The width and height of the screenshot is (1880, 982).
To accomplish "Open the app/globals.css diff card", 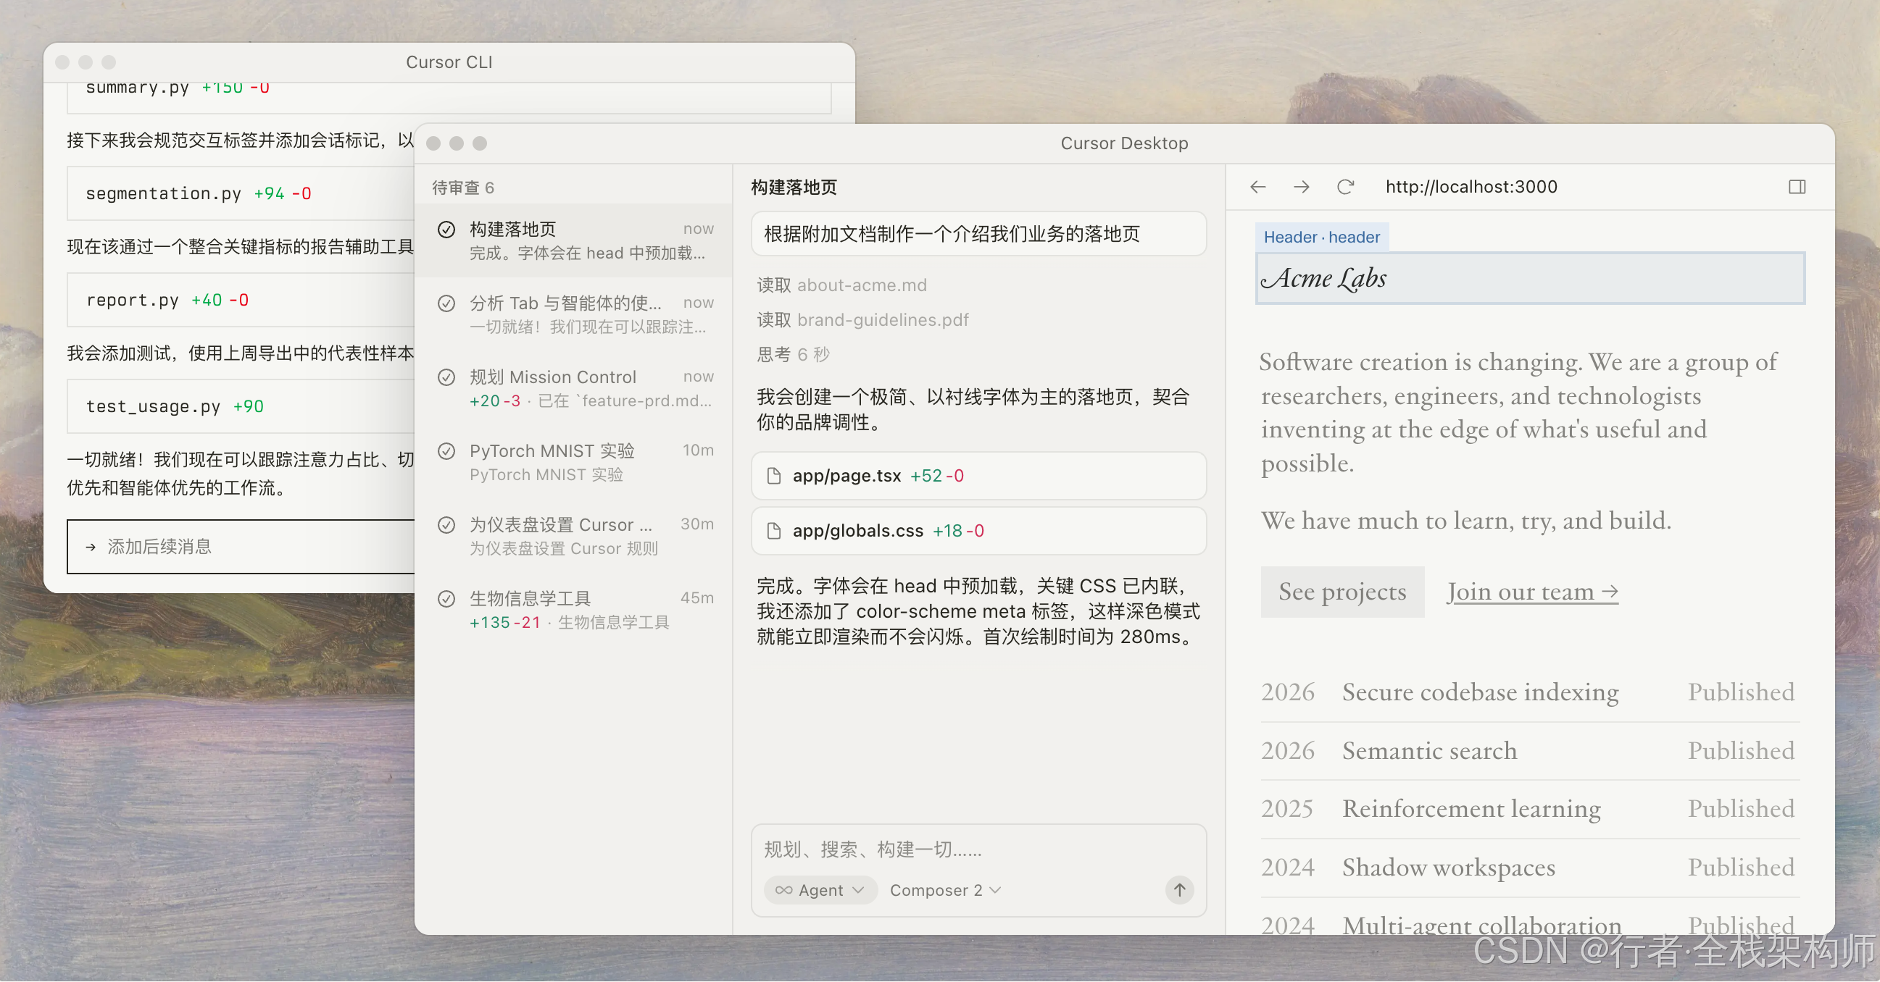I will (978, 531).
